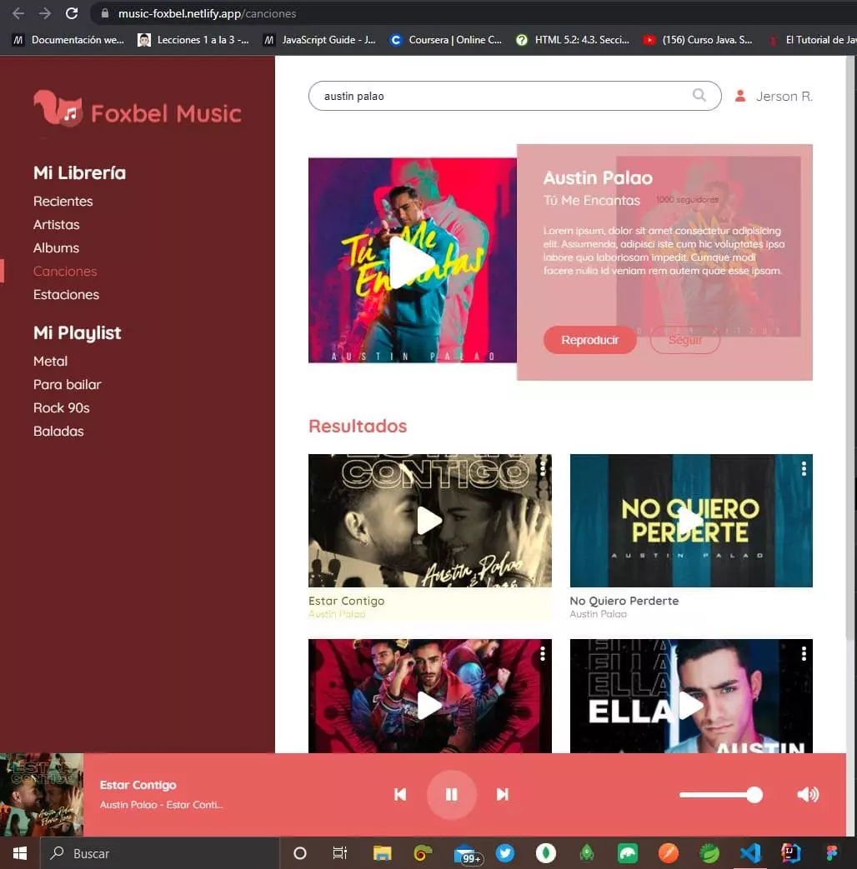Open the Documentación we... bookmark
Image resolution: width=857 pixels, height=869 pixels.
coord(68,40)
